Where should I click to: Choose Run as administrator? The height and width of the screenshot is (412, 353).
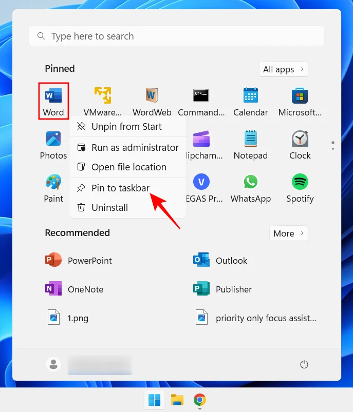128,148
